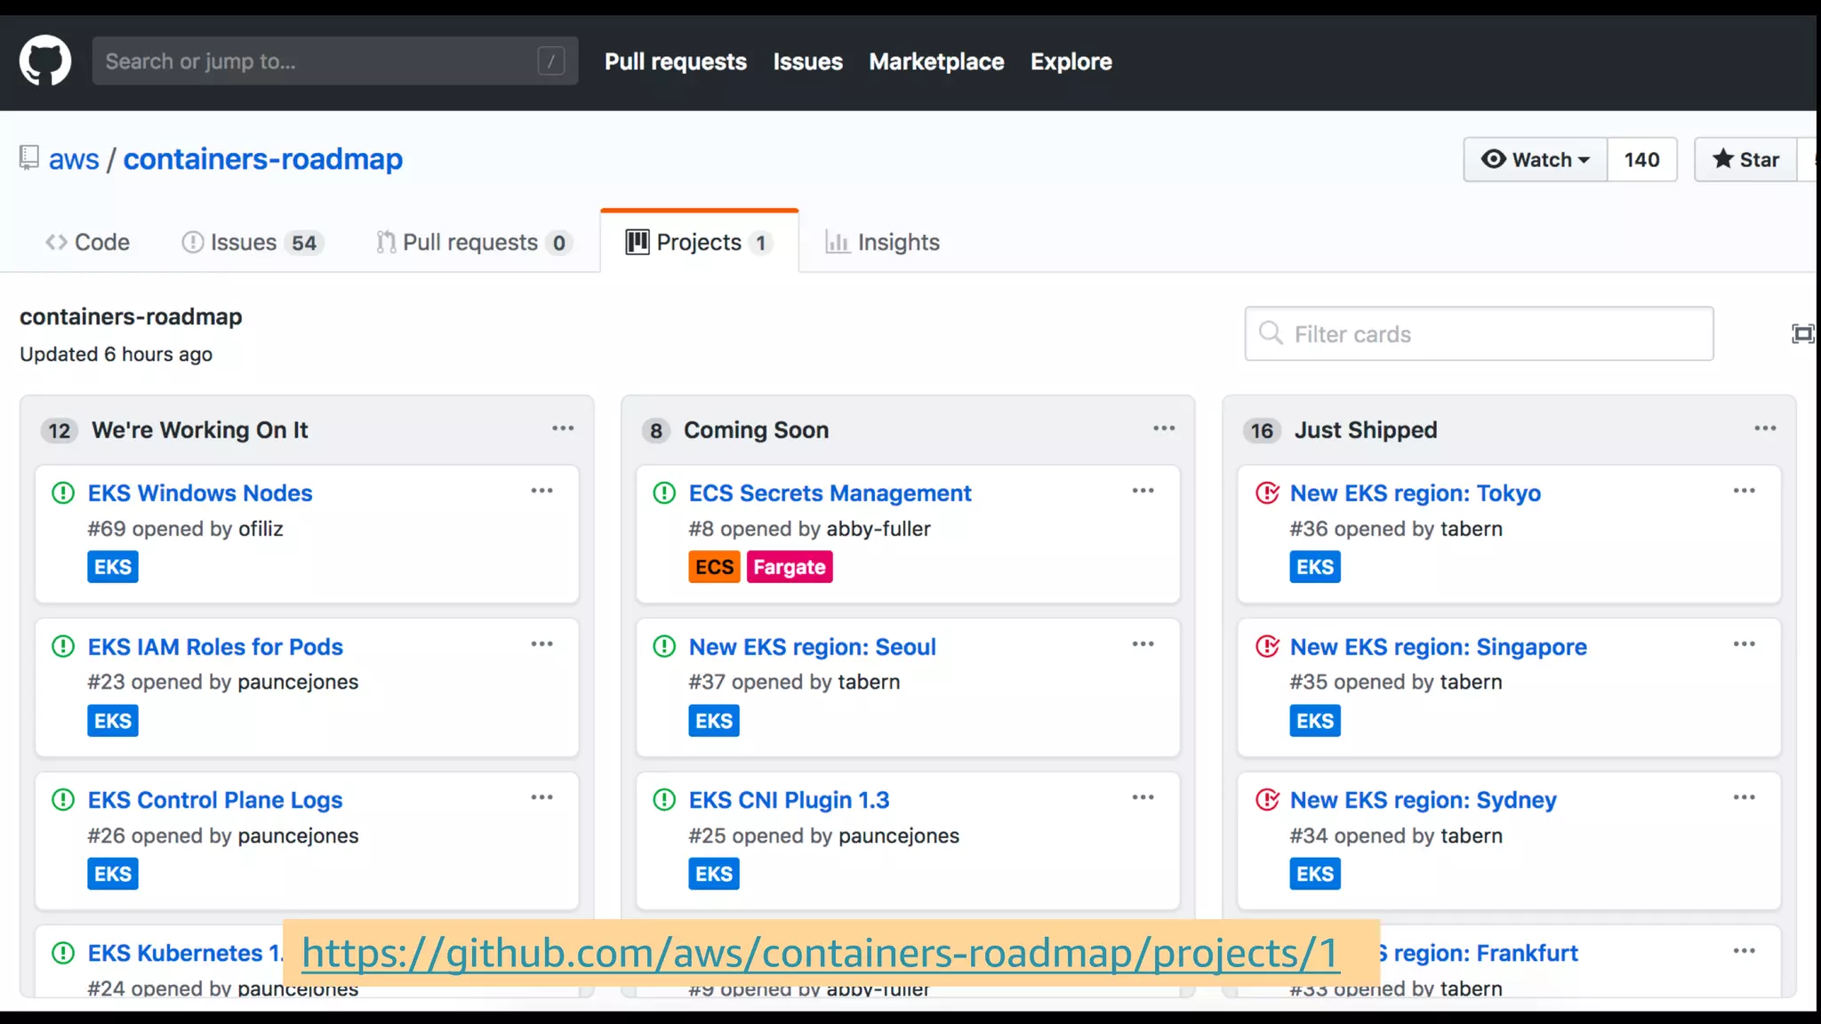Open New EKS region: Sydney issue
This screenshot has height=1024, width=1821.
click(x=1423, y=800)
